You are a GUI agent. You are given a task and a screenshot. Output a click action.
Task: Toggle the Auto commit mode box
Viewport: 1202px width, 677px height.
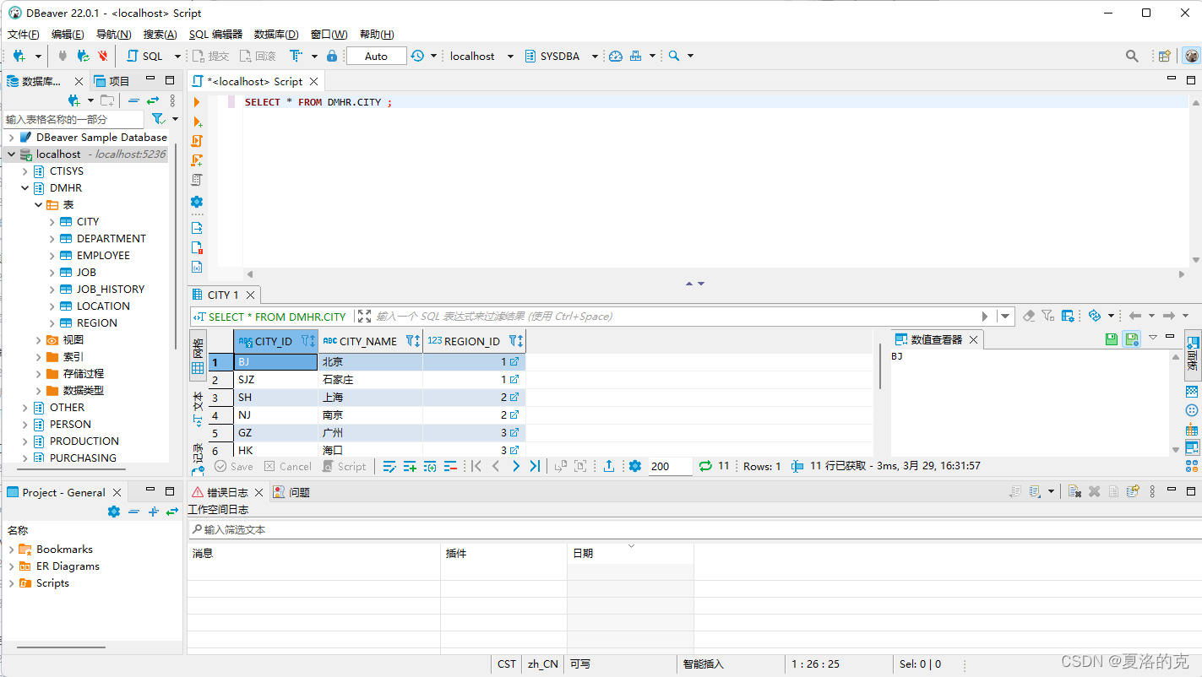click(x=377, y=56)
